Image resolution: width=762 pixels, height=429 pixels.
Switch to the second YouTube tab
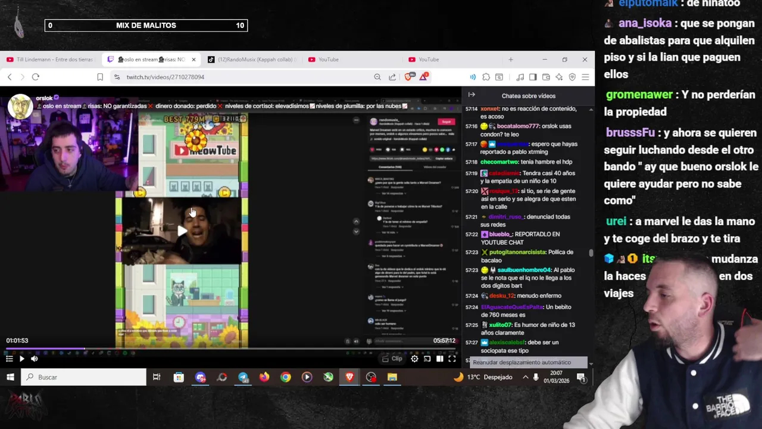(x=429, y=60)
